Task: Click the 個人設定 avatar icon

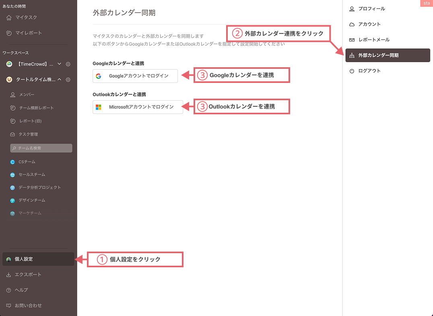Action: point(8,259)
